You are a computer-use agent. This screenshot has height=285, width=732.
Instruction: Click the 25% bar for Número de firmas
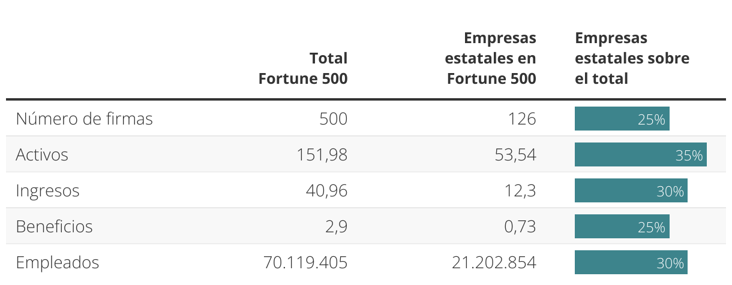pyautogui.click(x=622, y=119)
